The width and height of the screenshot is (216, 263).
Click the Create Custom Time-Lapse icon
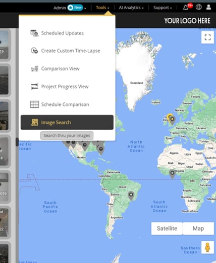34,51
